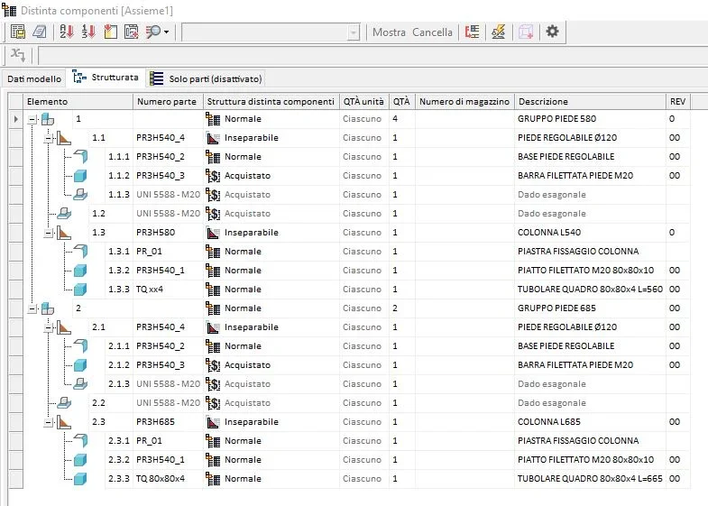Select the row header of row 1.2

pos(16,214)
